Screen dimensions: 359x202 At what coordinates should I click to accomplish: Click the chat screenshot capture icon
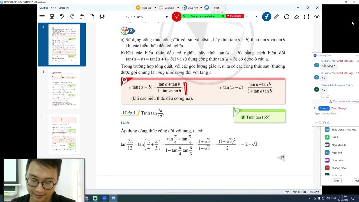click(320, 123)
